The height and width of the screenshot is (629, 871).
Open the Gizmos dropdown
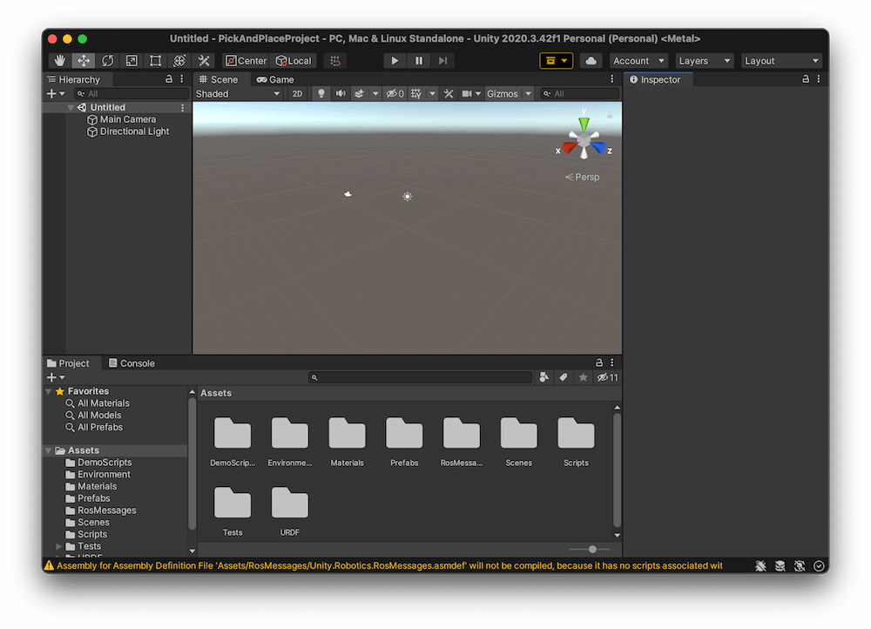tap(509, 94)
